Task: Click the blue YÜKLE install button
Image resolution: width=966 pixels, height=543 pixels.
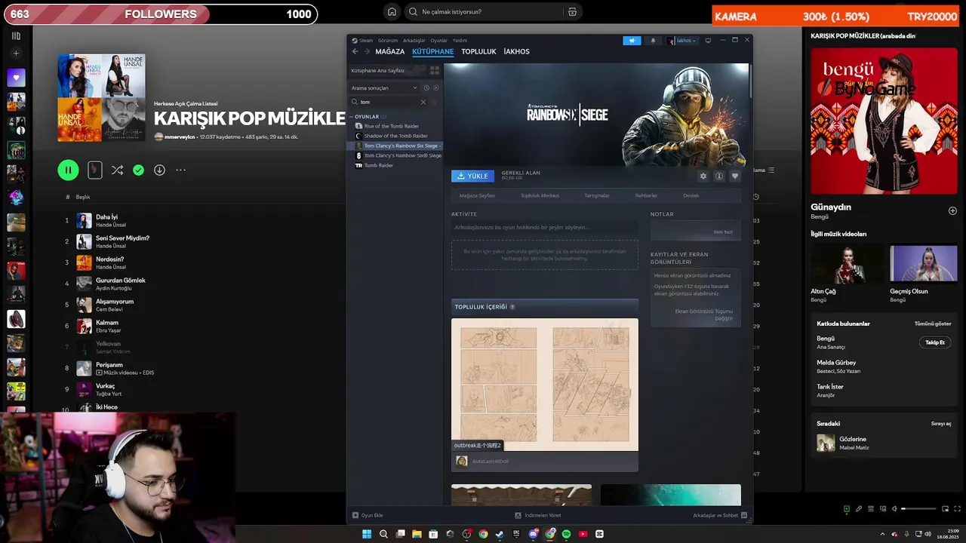Action: pyautogui.click(x=472, y=176)
